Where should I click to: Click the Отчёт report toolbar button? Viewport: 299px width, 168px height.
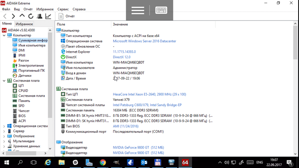click(67, 16)
